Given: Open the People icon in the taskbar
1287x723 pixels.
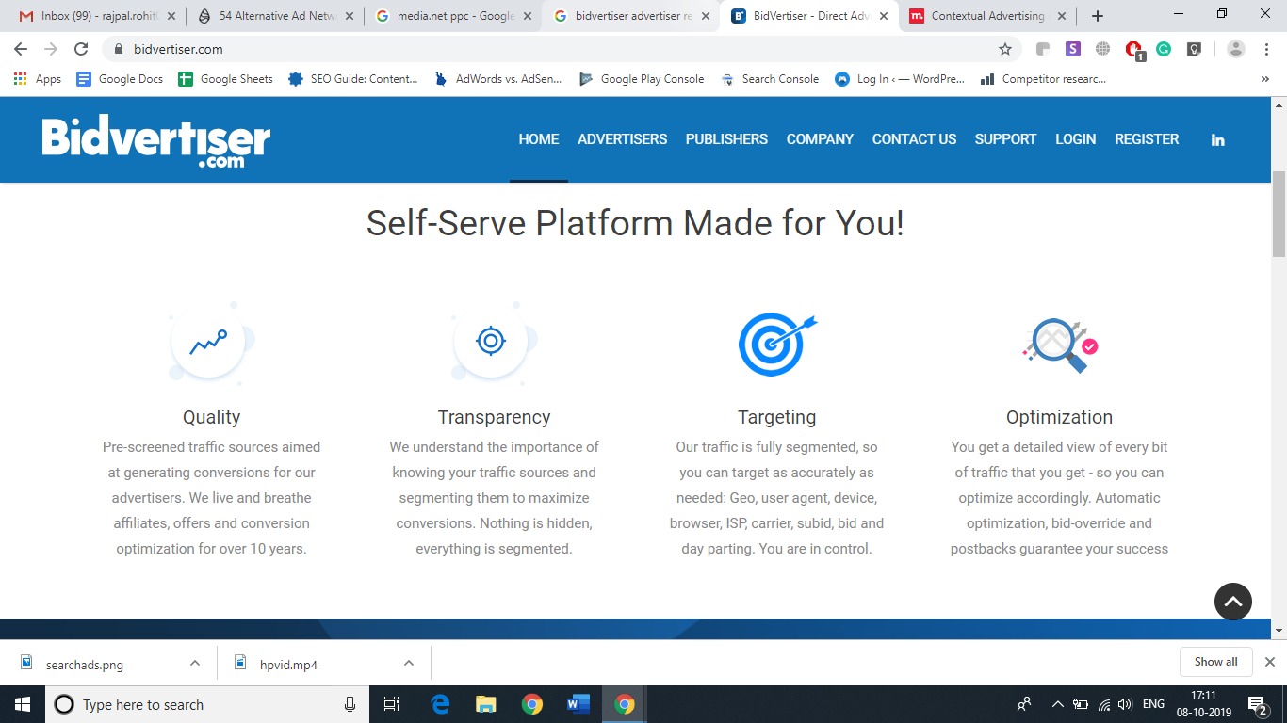Looking at the screenshot, I should tap(1024, 704).
